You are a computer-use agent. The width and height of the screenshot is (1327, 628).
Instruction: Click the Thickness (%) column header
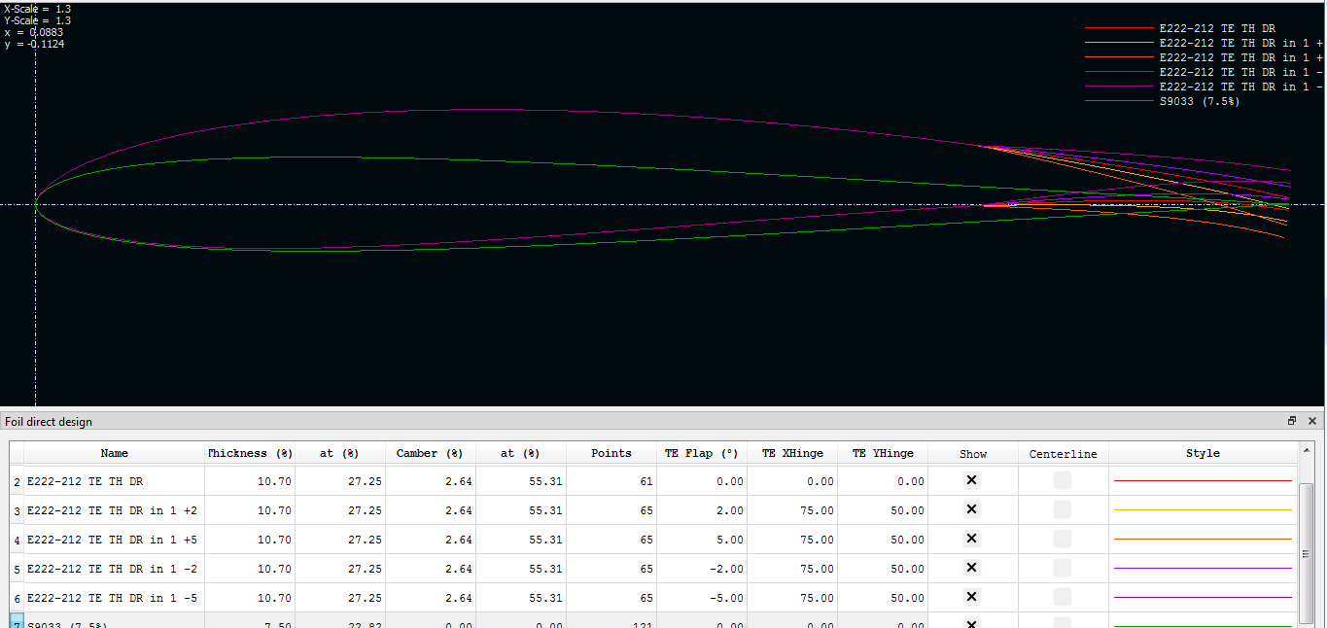[251, 453]
